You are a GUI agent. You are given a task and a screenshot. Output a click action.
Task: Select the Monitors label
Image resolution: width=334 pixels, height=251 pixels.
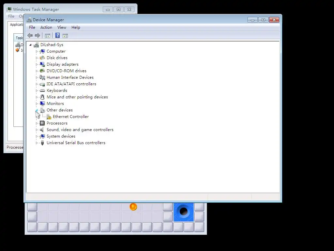pos(55,104)
